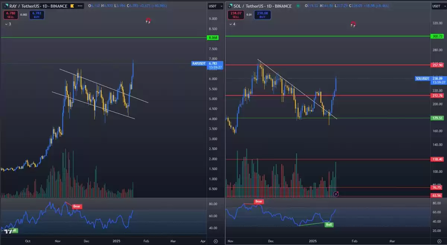This screenshot has height=245, width=447.
Task: Click the 0.01 spread value on SOL chart
Action: click(250, 15)
